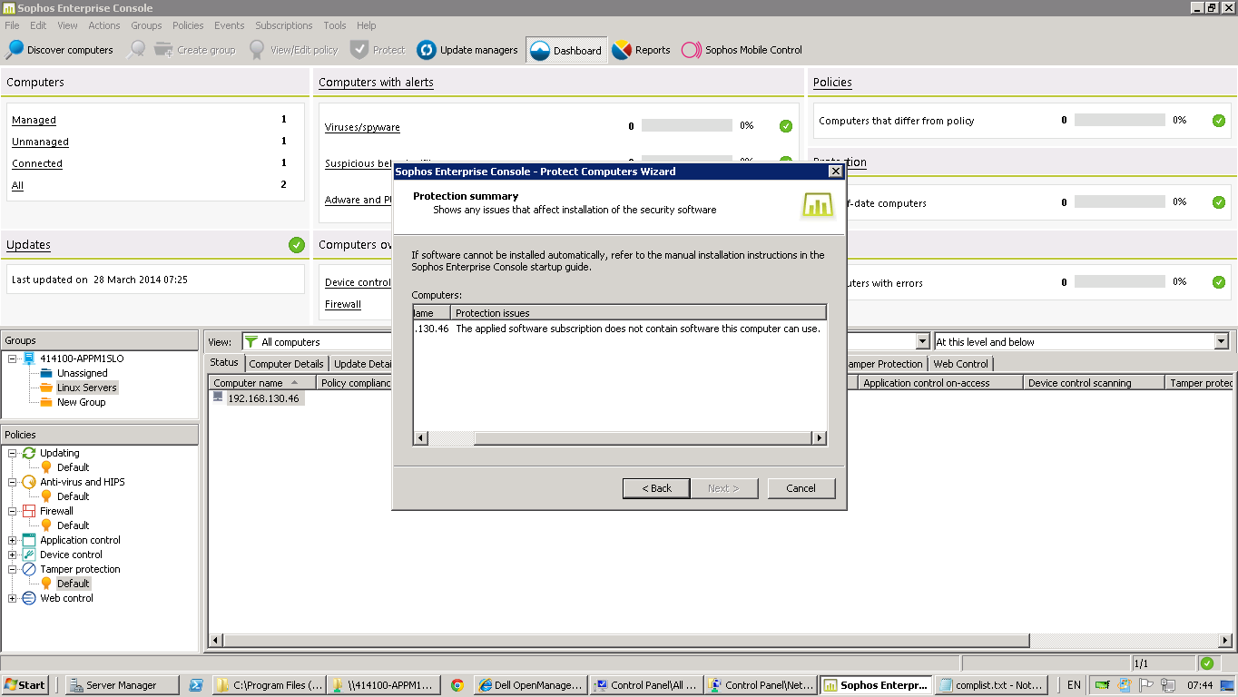Image resolution: width=1238 pixels, height=697 pixels.
Task: Collapse the Tamper protection node
Action: pyautogui.click(x=12, y=569)
